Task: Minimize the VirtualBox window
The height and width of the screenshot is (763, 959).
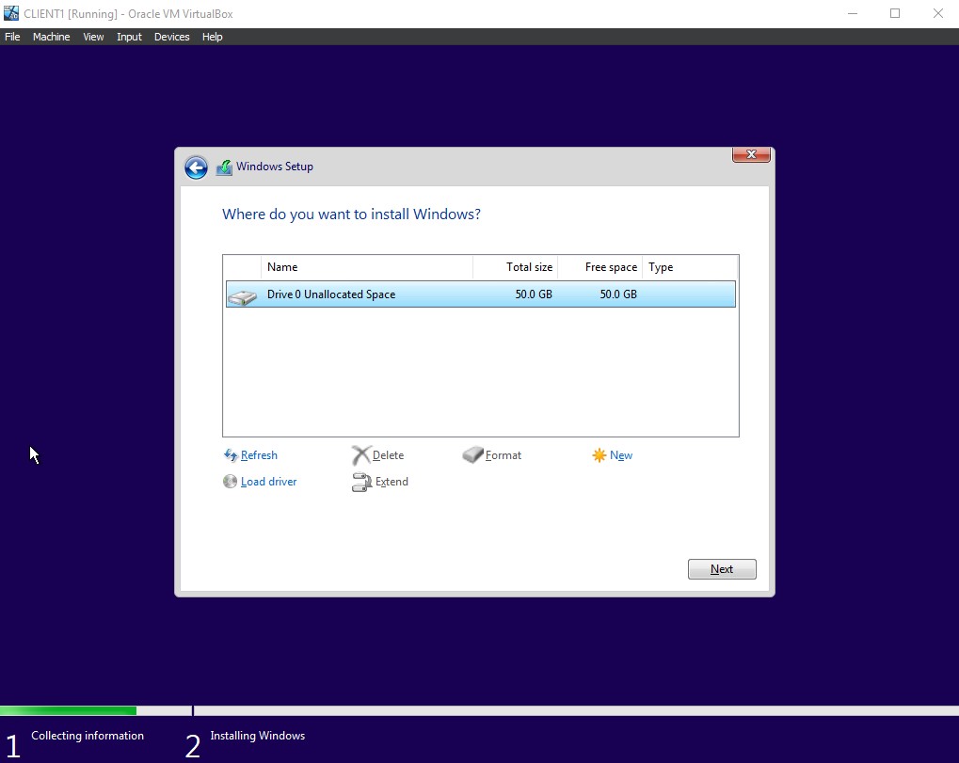Action: click(x=852, y=13)
